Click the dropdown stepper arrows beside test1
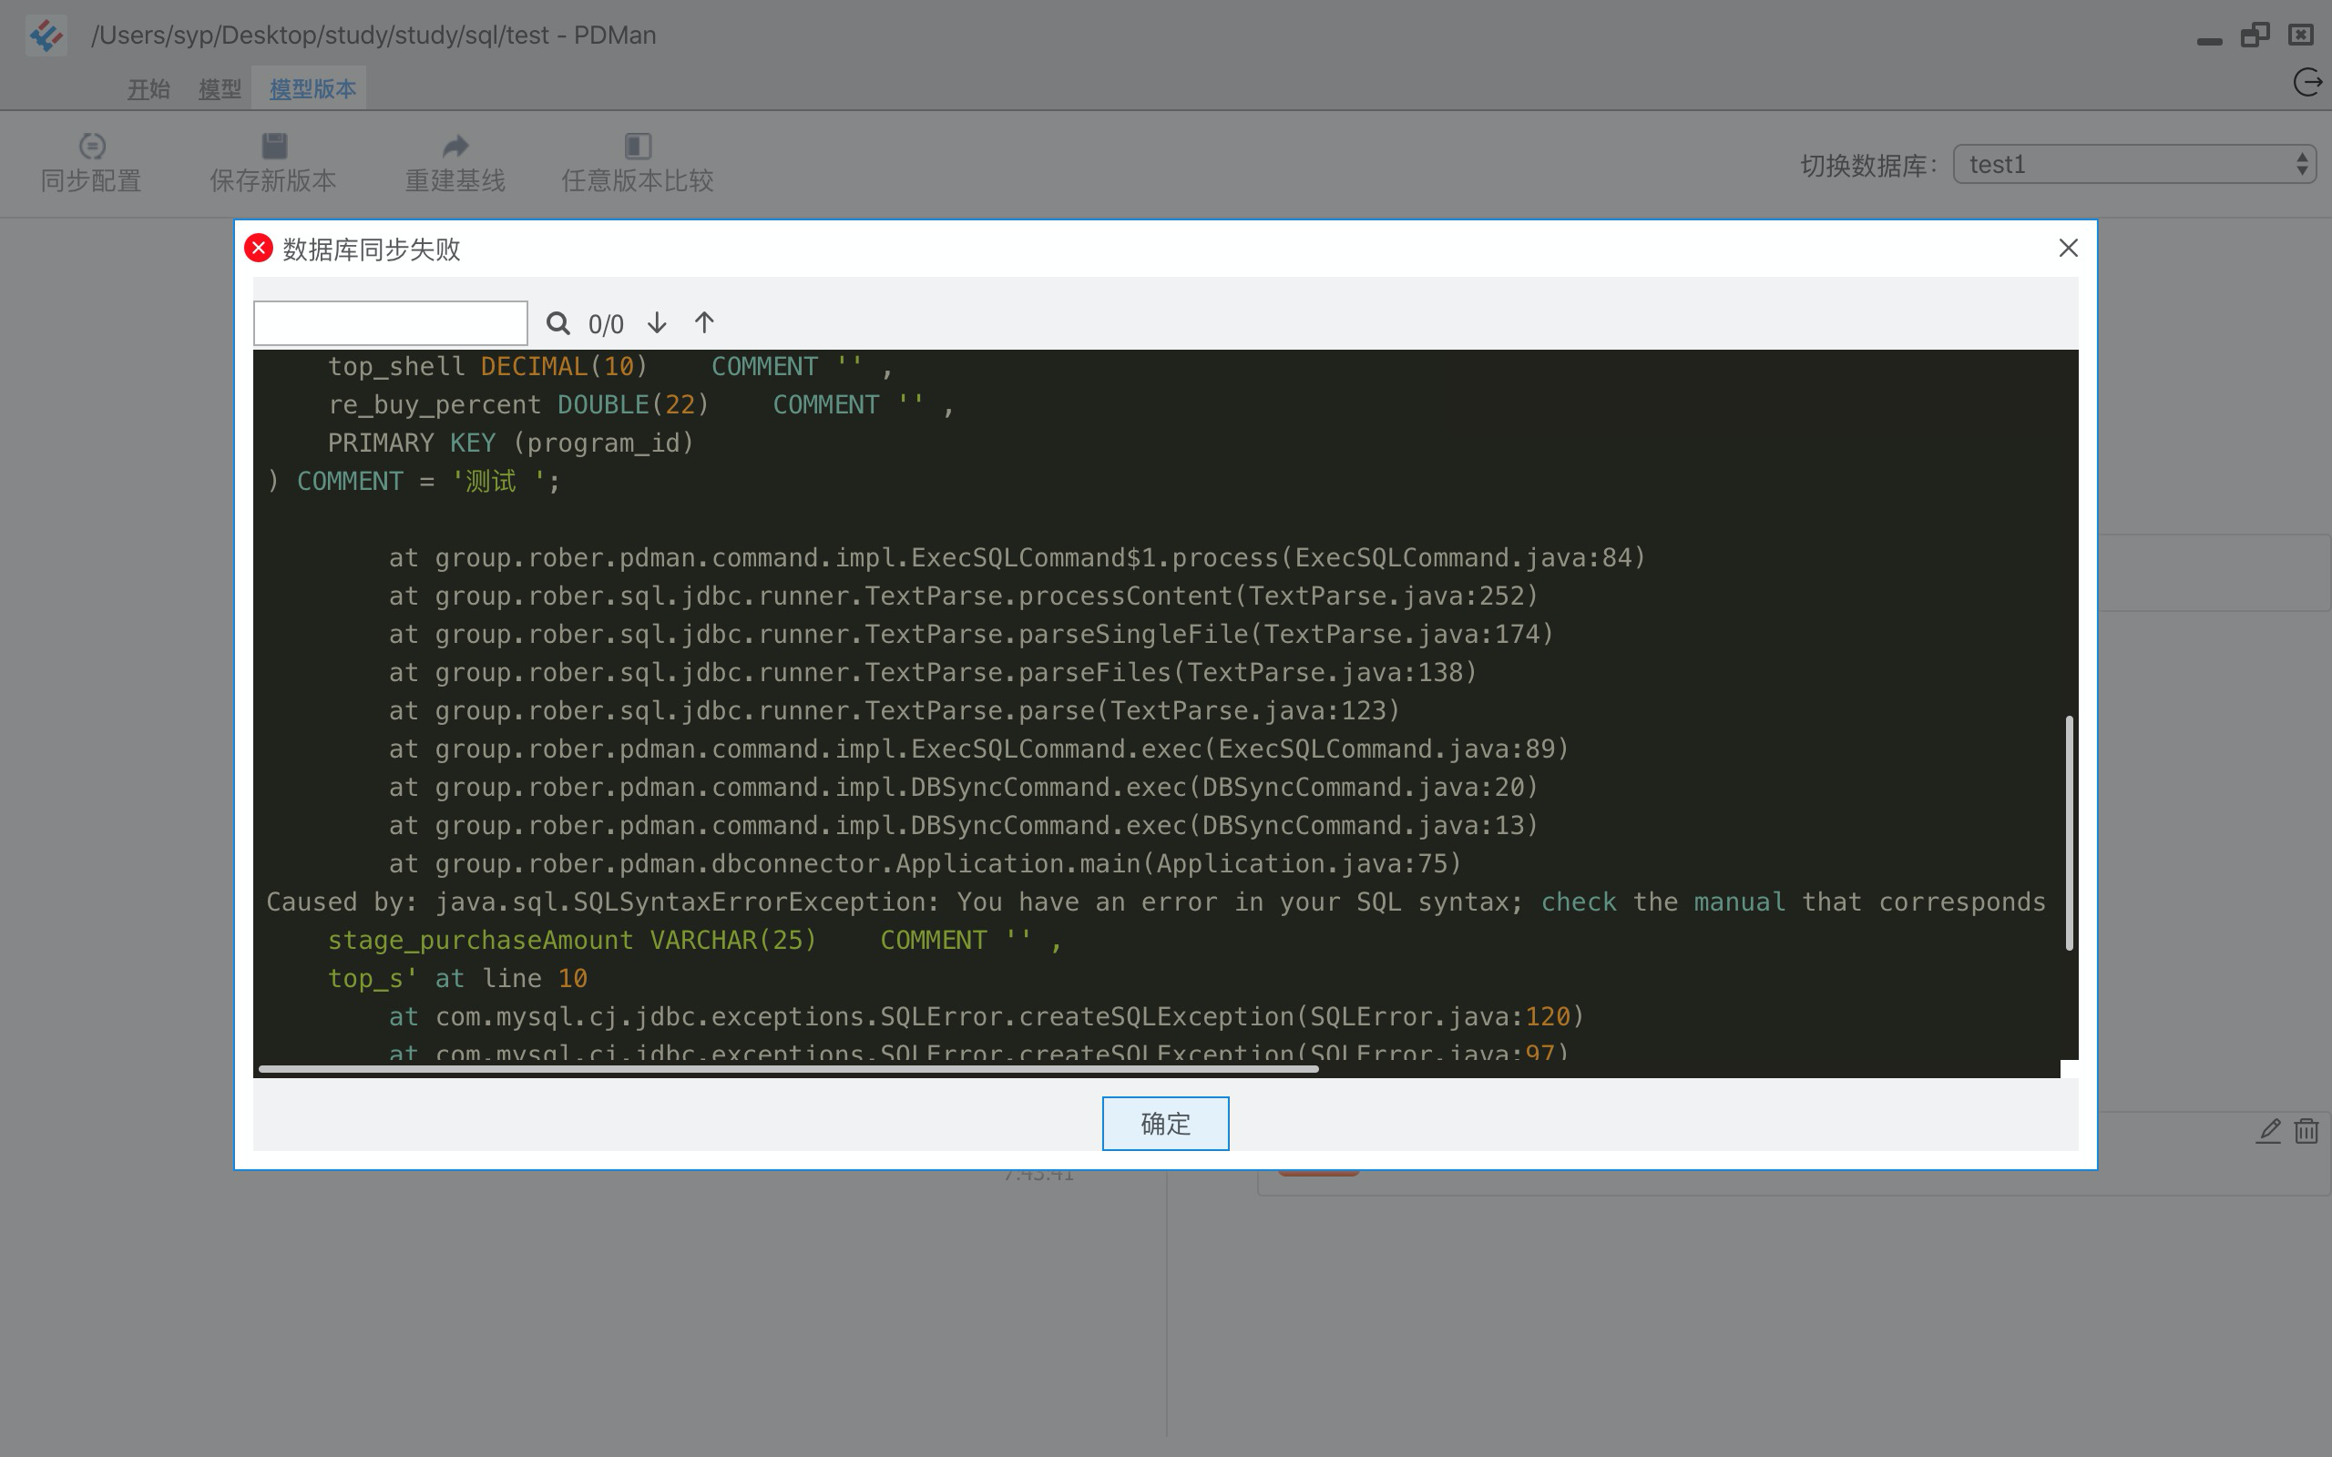Image resolution: width=2332 pixels, height=1457 pixels. click(2301, 164)
